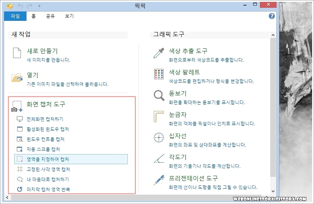Select 전체화면 캡처하기

(x=45, y=119)
